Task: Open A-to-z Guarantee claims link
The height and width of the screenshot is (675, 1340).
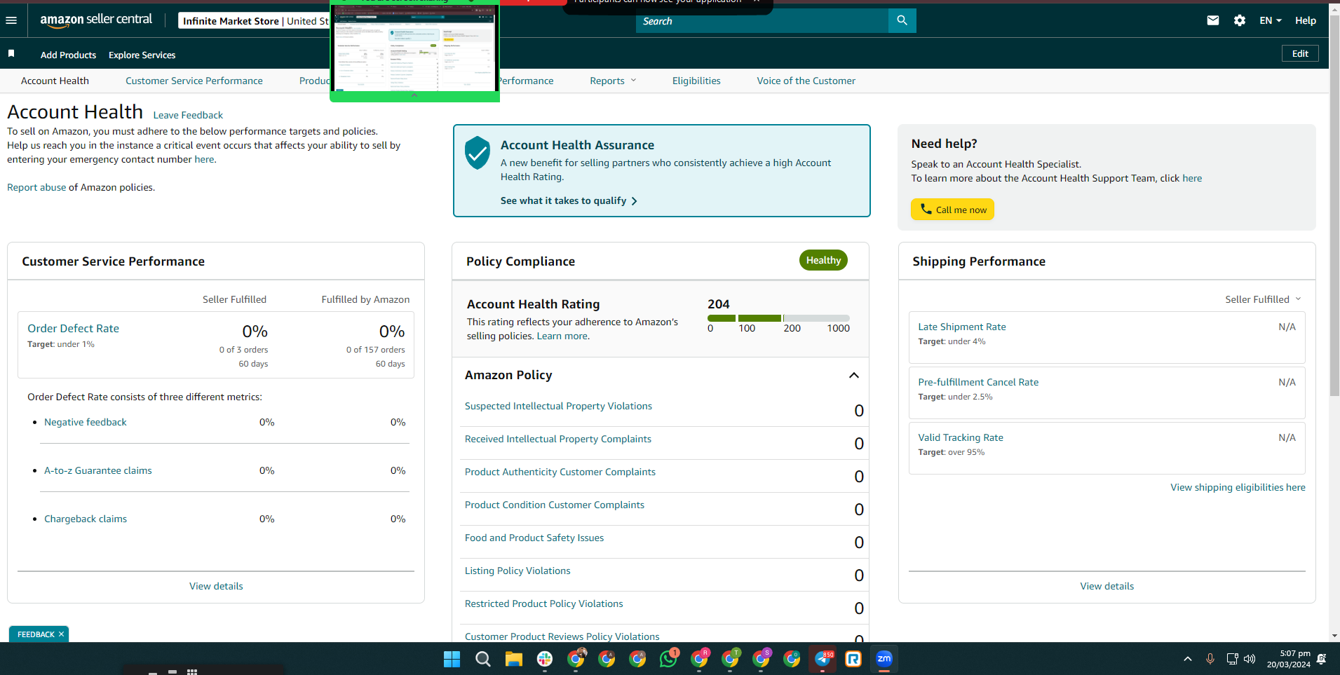Action: click(98, 470)
